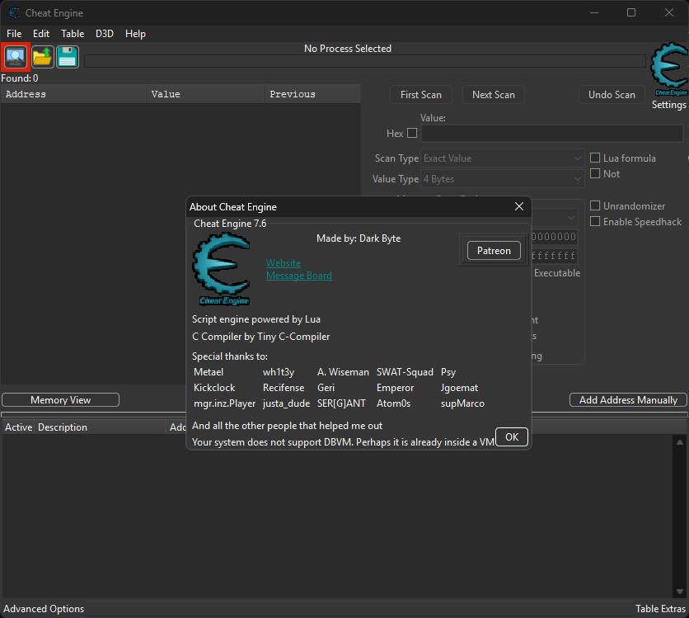Click the Undo Scan button
The width and height of the screenshot is (689, 618).
click(x=612, y=95)
